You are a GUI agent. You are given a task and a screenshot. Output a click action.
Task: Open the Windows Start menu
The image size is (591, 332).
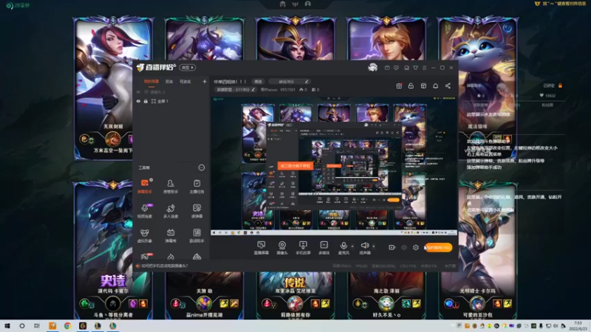pos(7,326)
